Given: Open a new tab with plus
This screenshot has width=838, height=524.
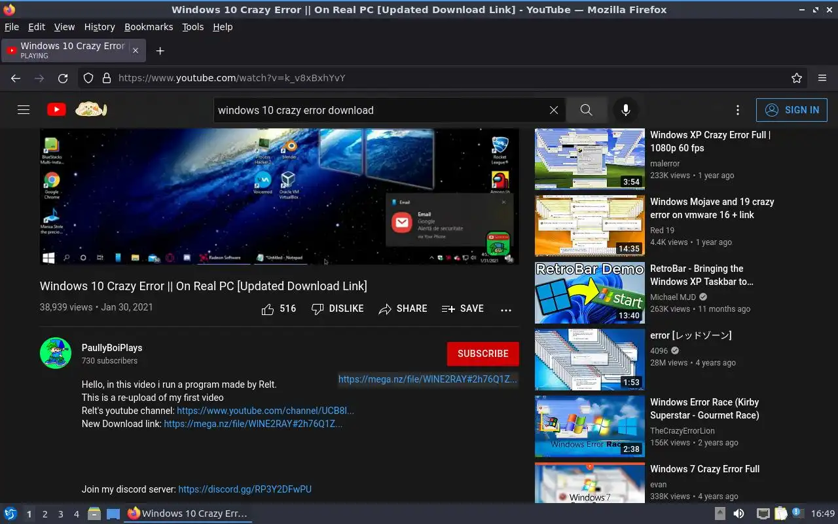Looking at the screenshot, I should click(160, 50).
